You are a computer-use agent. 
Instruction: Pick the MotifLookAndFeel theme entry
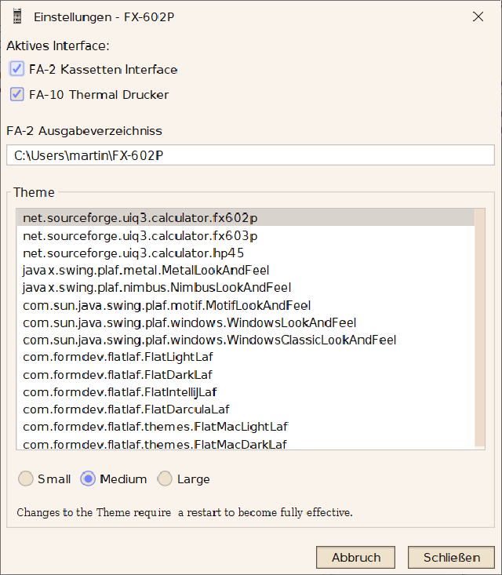246,305
